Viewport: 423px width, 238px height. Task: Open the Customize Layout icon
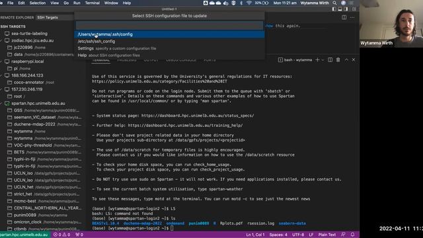[x=354, y=9]
